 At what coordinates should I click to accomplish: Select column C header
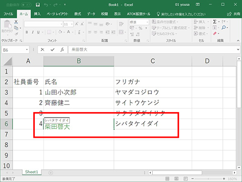153,61
